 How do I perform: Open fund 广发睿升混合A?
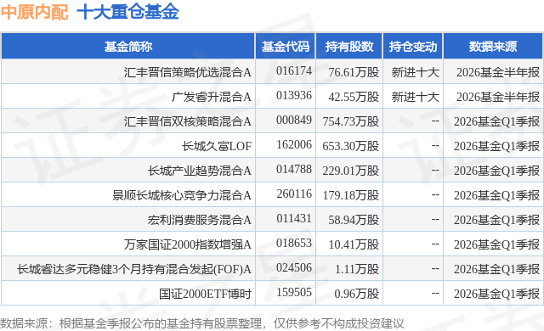[212, 97]
